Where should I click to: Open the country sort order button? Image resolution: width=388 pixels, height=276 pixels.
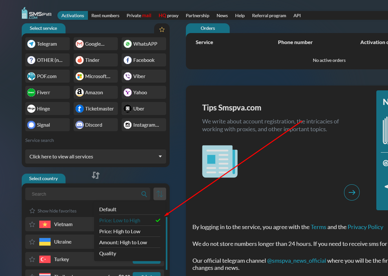coord(160,194)
